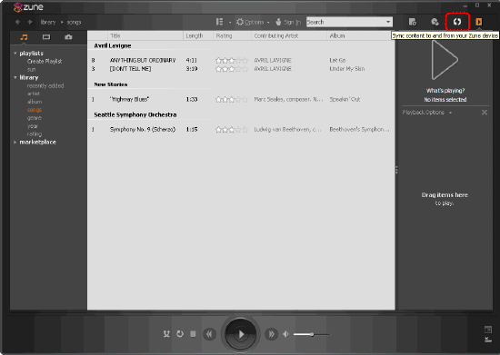Click the pane splitter handle dots

tap(396, 170)
